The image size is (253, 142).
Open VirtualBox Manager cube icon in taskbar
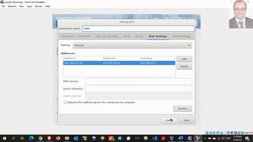(172, 138)
